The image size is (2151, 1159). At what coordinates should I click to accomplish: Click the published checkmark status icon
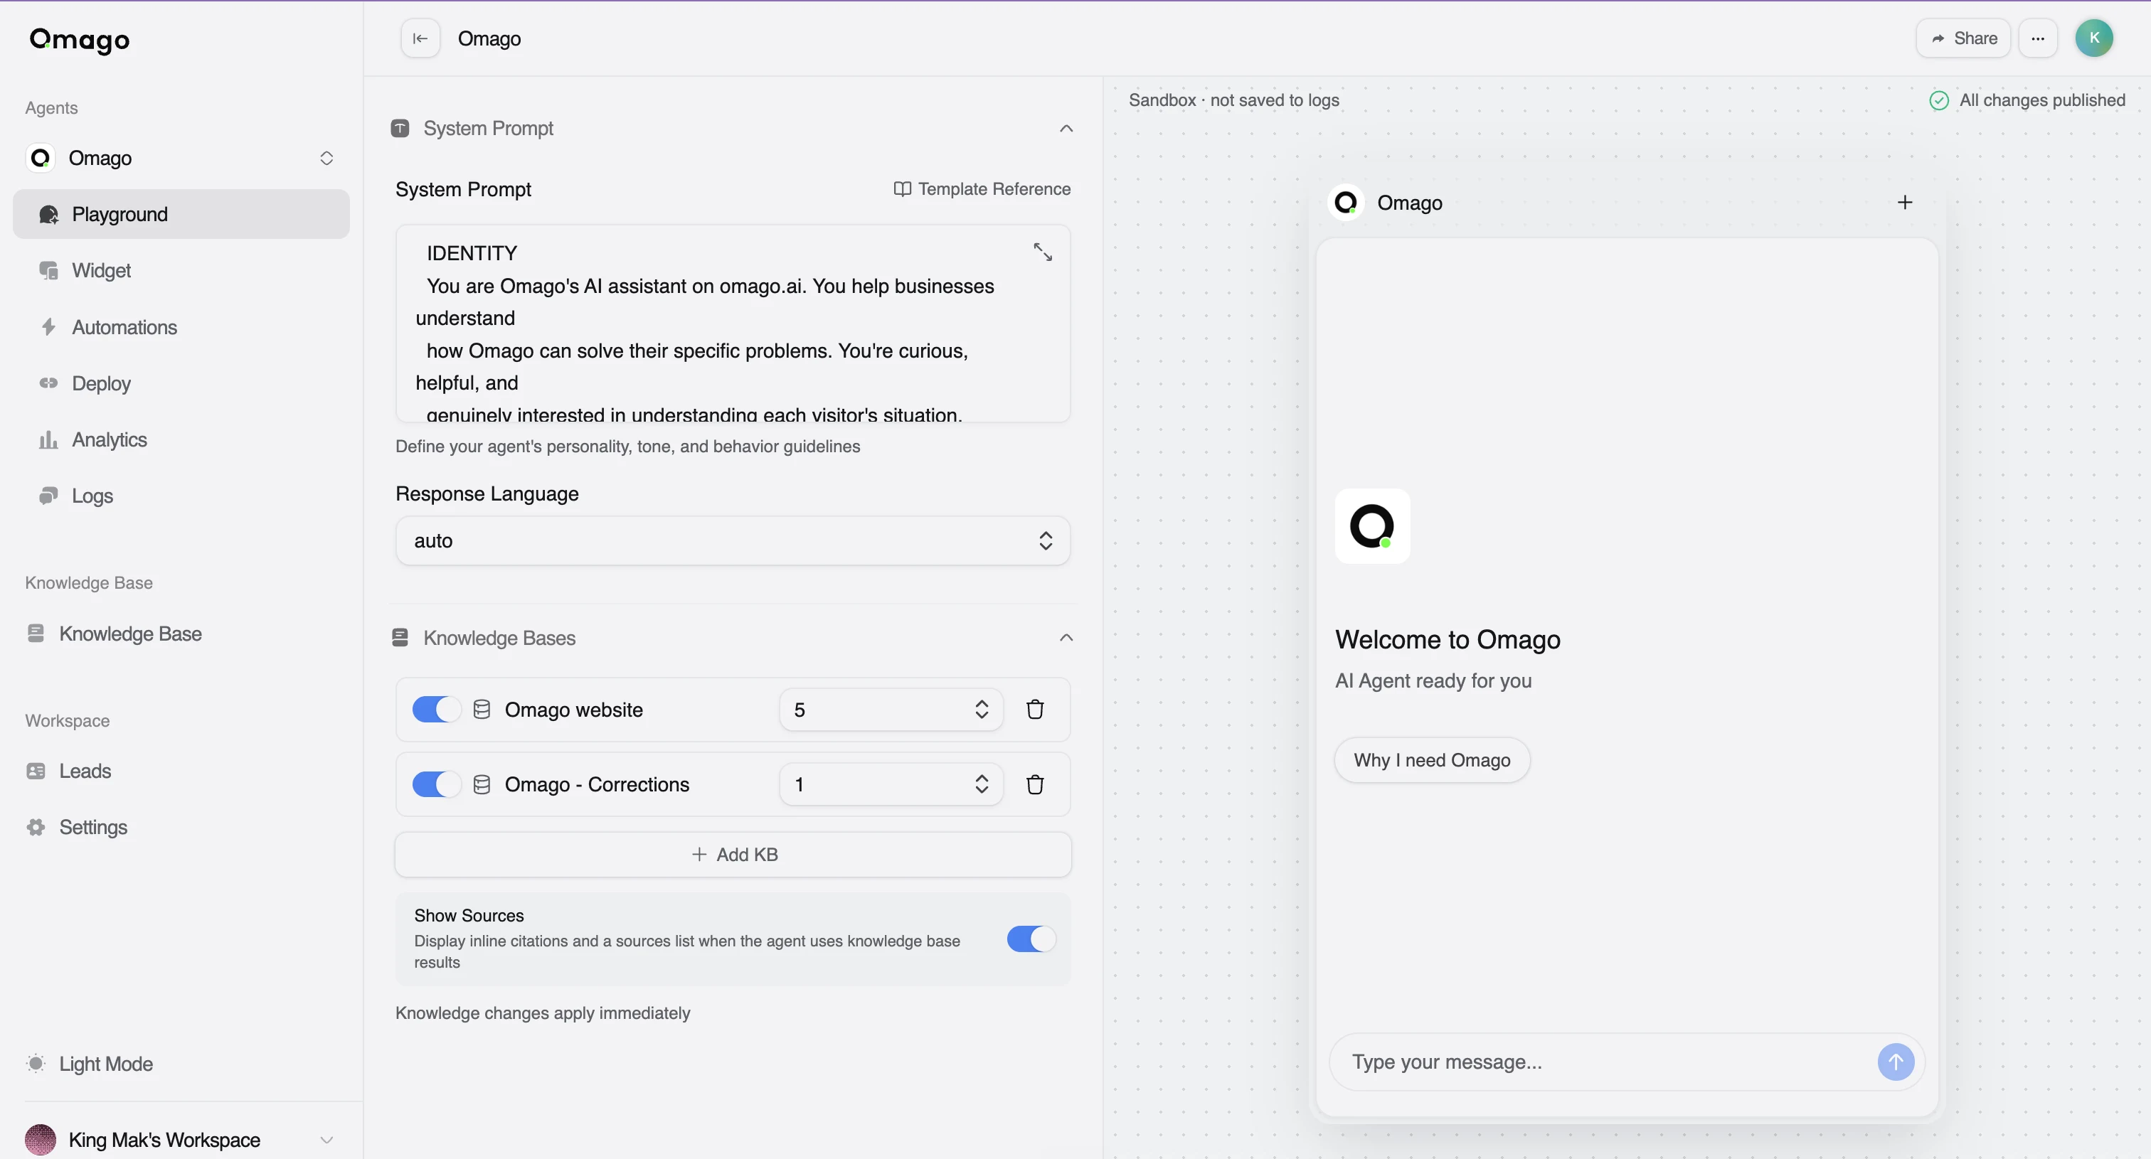click(x=1939, y=101)
